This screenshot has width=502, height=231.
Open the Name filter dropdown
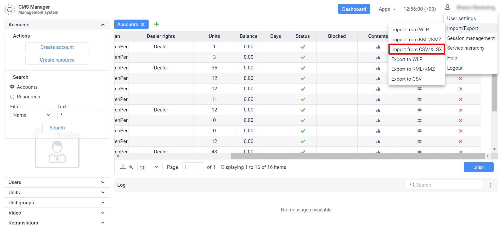click(32, 115)
